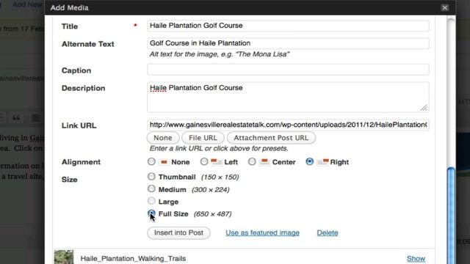Click the Right alignment icon

pyautogui.click(x=323, y=162)
